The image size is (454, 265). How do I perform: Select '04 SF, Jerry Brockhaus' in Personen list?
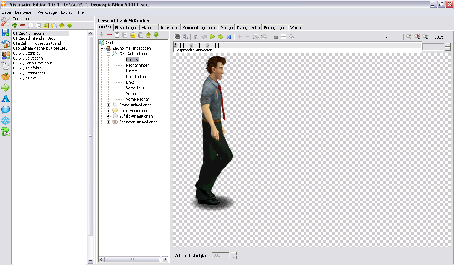point(33,63)
